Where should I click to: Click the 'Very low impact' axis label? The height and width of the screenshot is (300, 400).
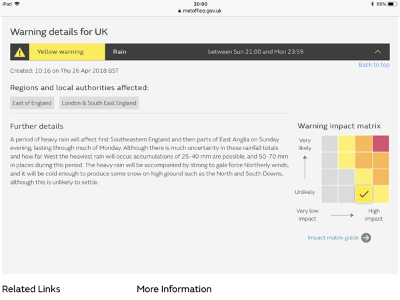(307, 215)
